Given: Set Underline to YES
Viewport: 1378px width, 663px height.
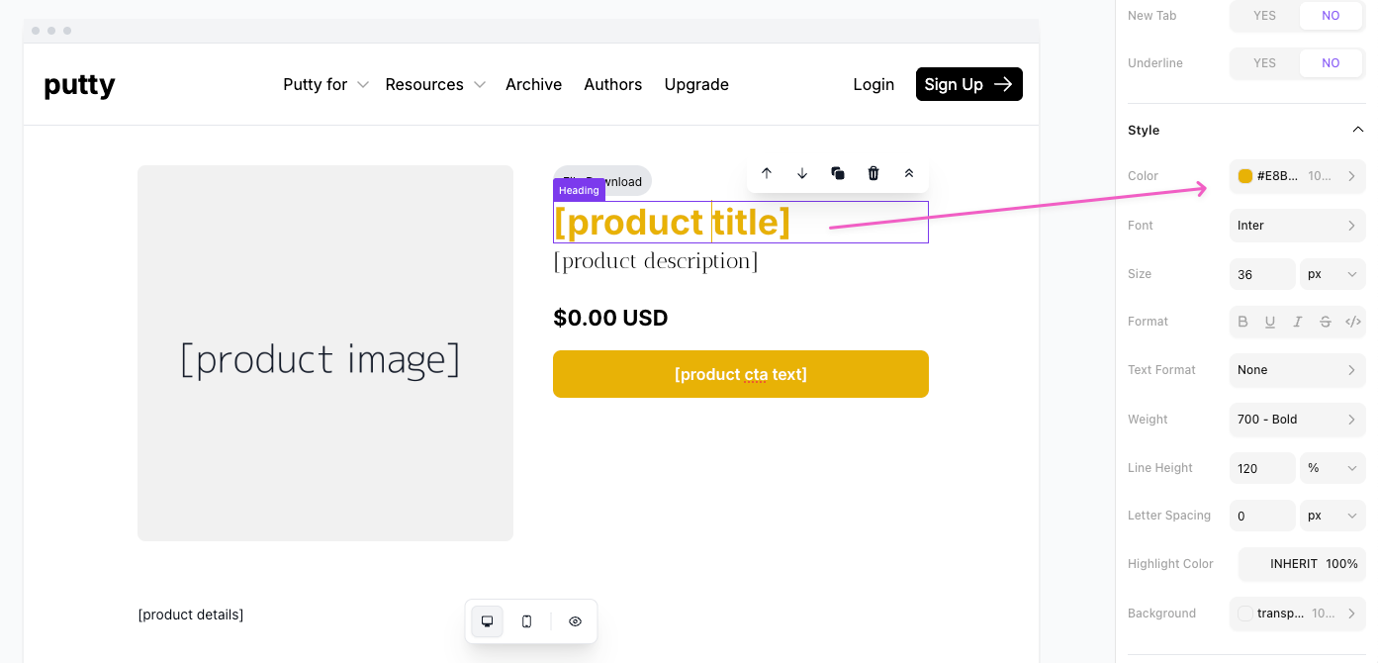Looking at the screenshot, I should pyautogui.click(x=1264, y=63).
